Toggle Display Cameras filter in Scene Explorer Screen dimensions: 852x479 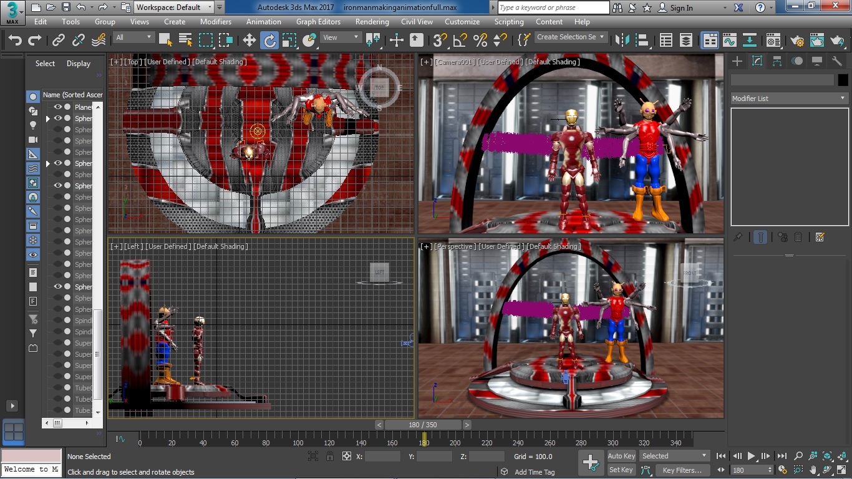point(33,140)
